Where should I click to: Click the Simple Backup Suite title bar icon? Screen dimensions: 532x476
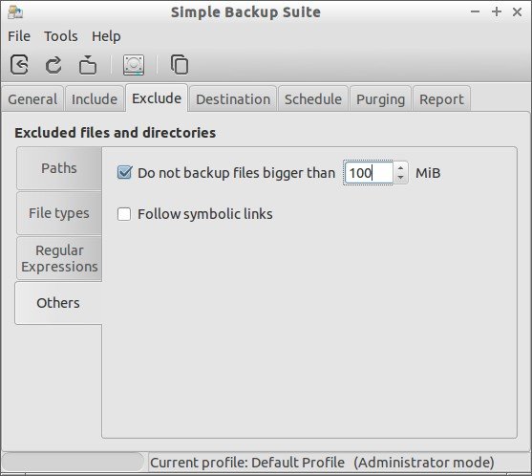click(x=15, y=12)
